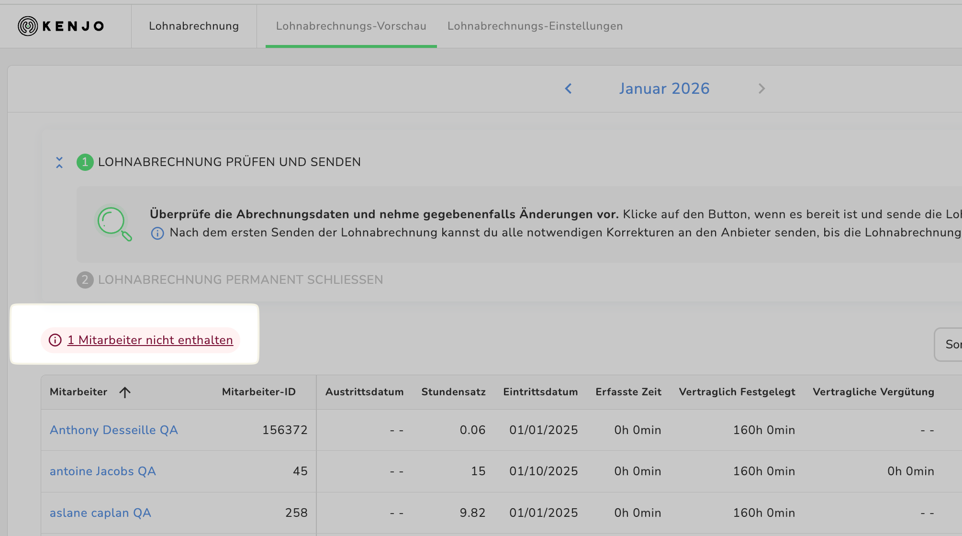Image resolution: width=962 pixels, height=536 pixels.
Task: Sort ascending via arrow next to Mitarbeiter
Action: [x=125, y=392]
